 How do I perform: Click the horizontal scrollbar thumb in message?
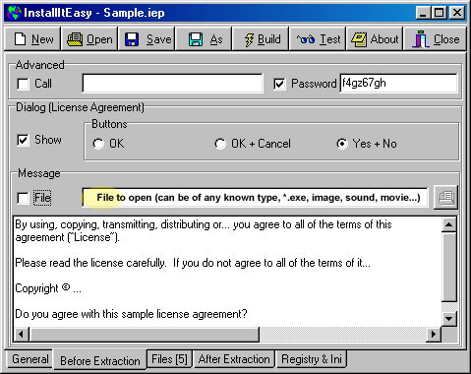pos(145,335)
